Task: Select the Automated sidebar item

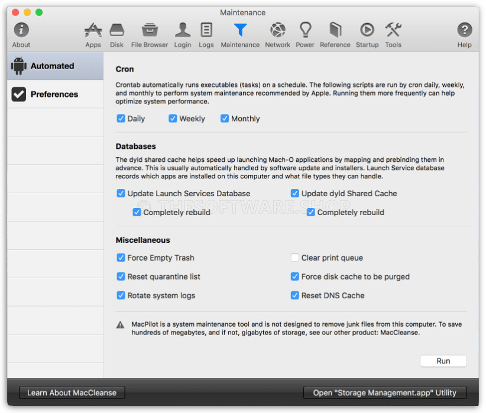Action: tap(55, 66)
